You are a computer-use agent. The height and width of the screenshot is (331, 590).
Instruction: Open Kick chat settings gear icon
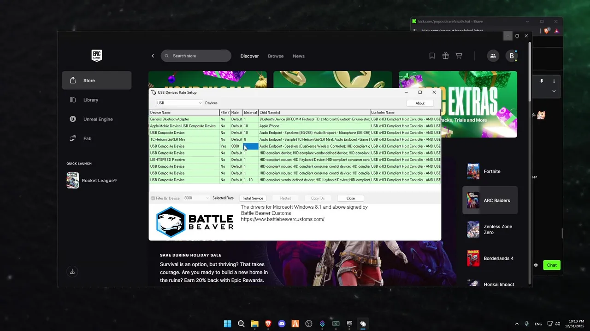(536, 265)
